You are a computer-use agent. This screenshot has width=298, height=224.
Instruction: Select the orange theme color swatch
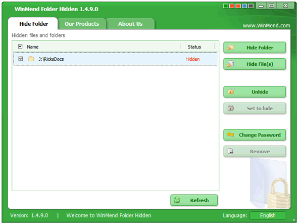point(238,6)
